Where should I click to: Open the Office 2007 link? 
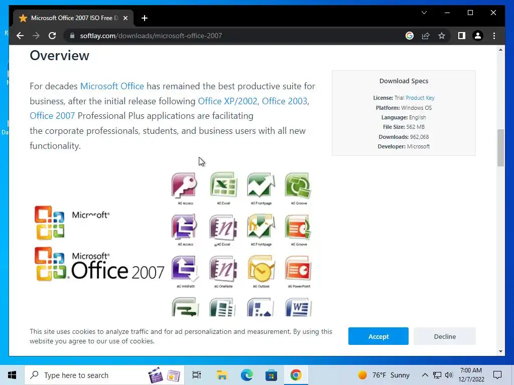52,116
